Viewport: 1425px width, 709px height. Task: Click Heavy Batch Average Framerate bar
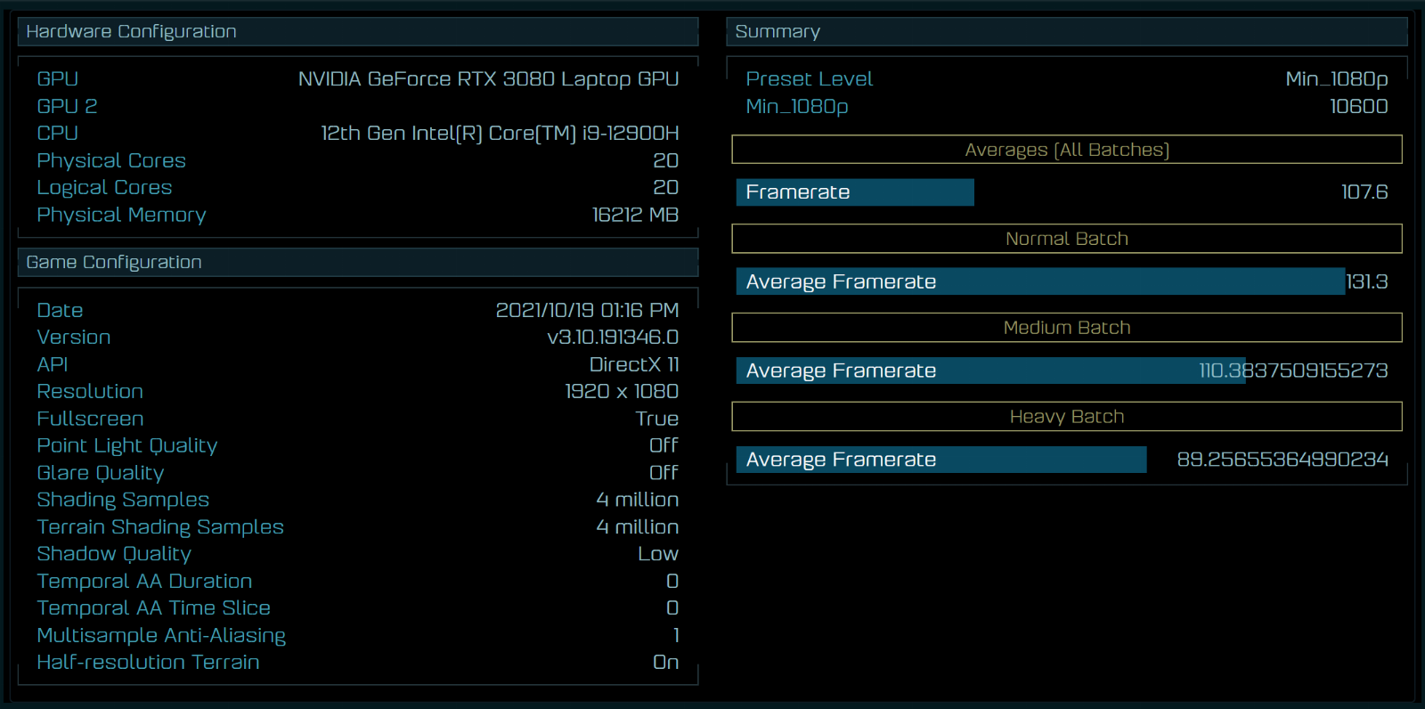941,460
